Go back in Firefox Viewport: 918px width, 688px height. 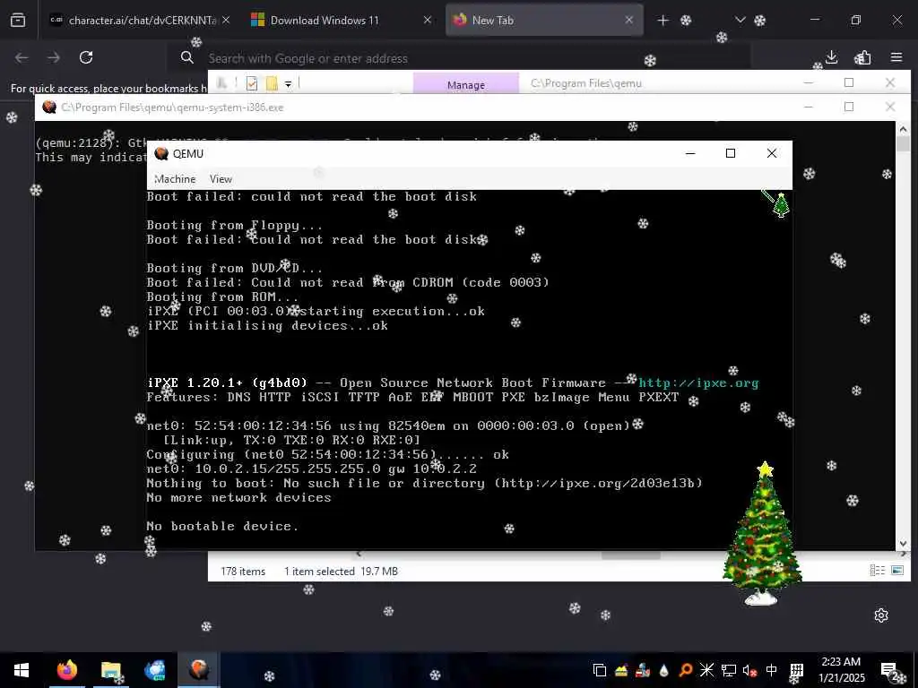pos(22,57)
